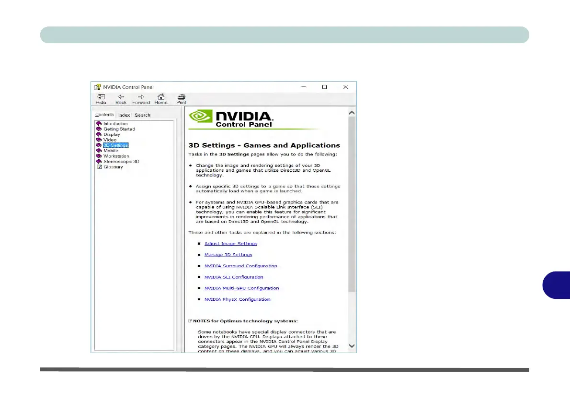Open the NVIDIA SLI Configuration link
This screenshot has width=570, height=402.
click(234, 277)
